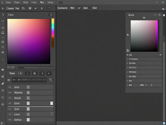Select the W icon in the upper-left toolbar
The height and width of the screenshot is (125, 166).
click(30, 8)
